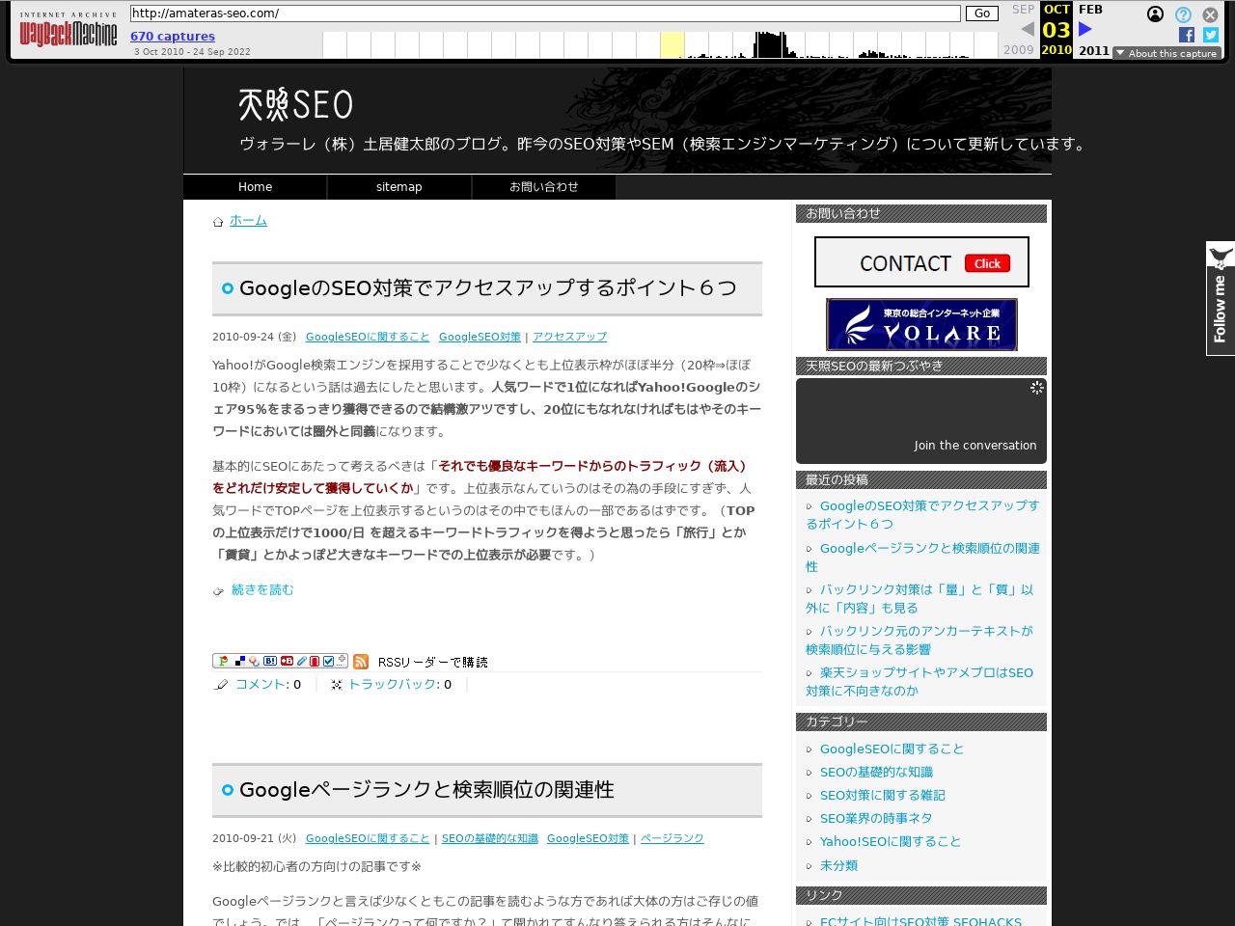Viewport: 1235px width, 926px height.
Task: Subscribe via the orange RSS feed icon
Action: pyautogui.click(x=361, y=661)
